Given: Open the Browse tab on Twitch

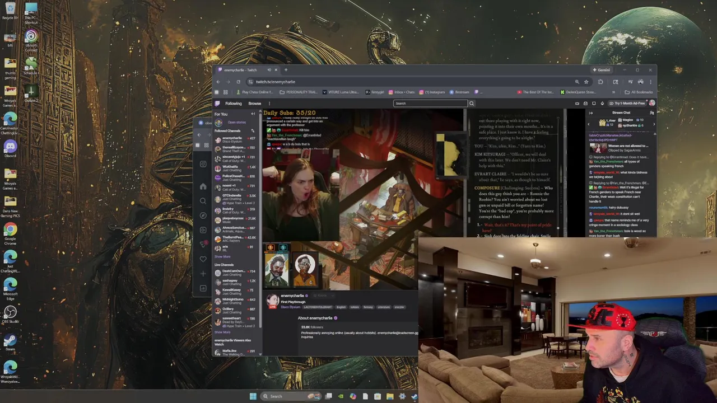Looking at the screenshot, I should (255, 104).
